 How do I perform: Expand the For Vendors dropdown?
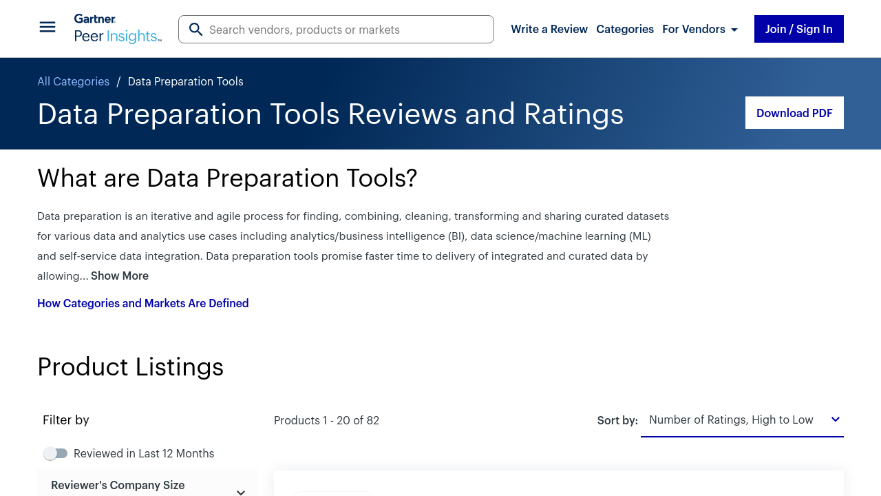[x=700, y=29]
